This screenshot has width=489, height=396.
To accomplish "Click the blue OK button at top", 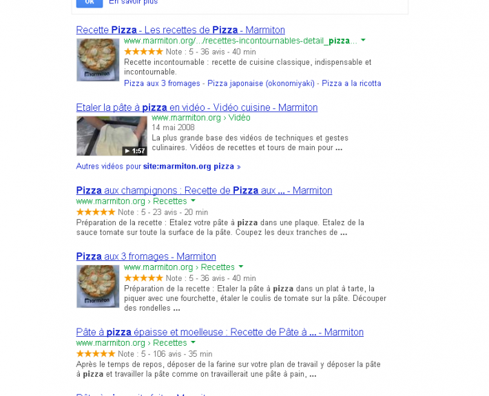I will pyautogui.click(x=90, y=3).
